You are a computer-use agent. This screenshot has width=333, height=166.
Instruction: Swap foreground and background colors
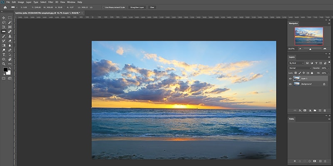coord(10,68)
